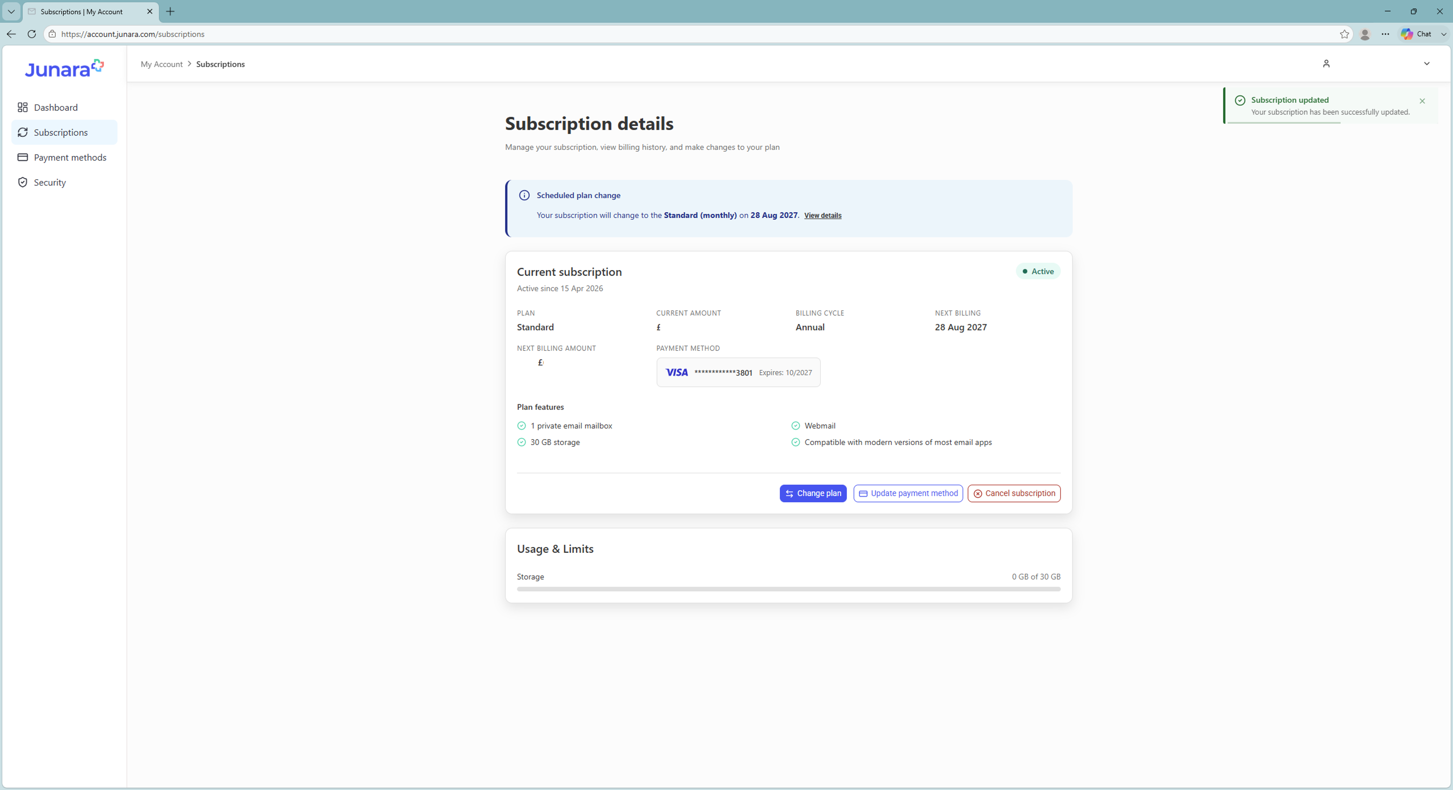Click the "Standard" plan value

(535, 327)
